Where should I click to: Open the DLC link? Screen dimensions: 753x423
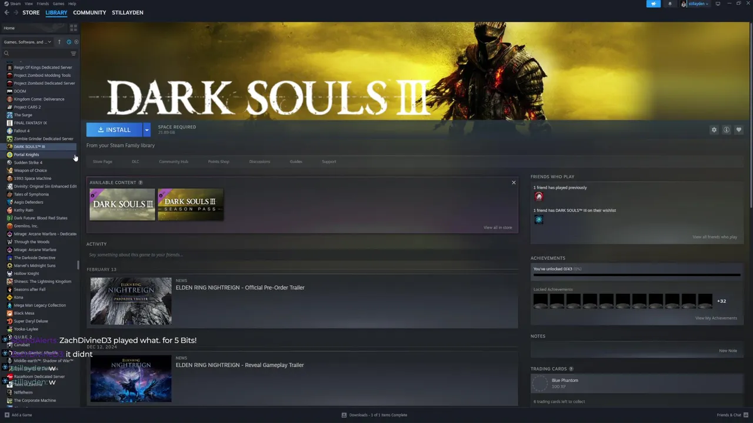pyautogui.click(x=135, y=162)
